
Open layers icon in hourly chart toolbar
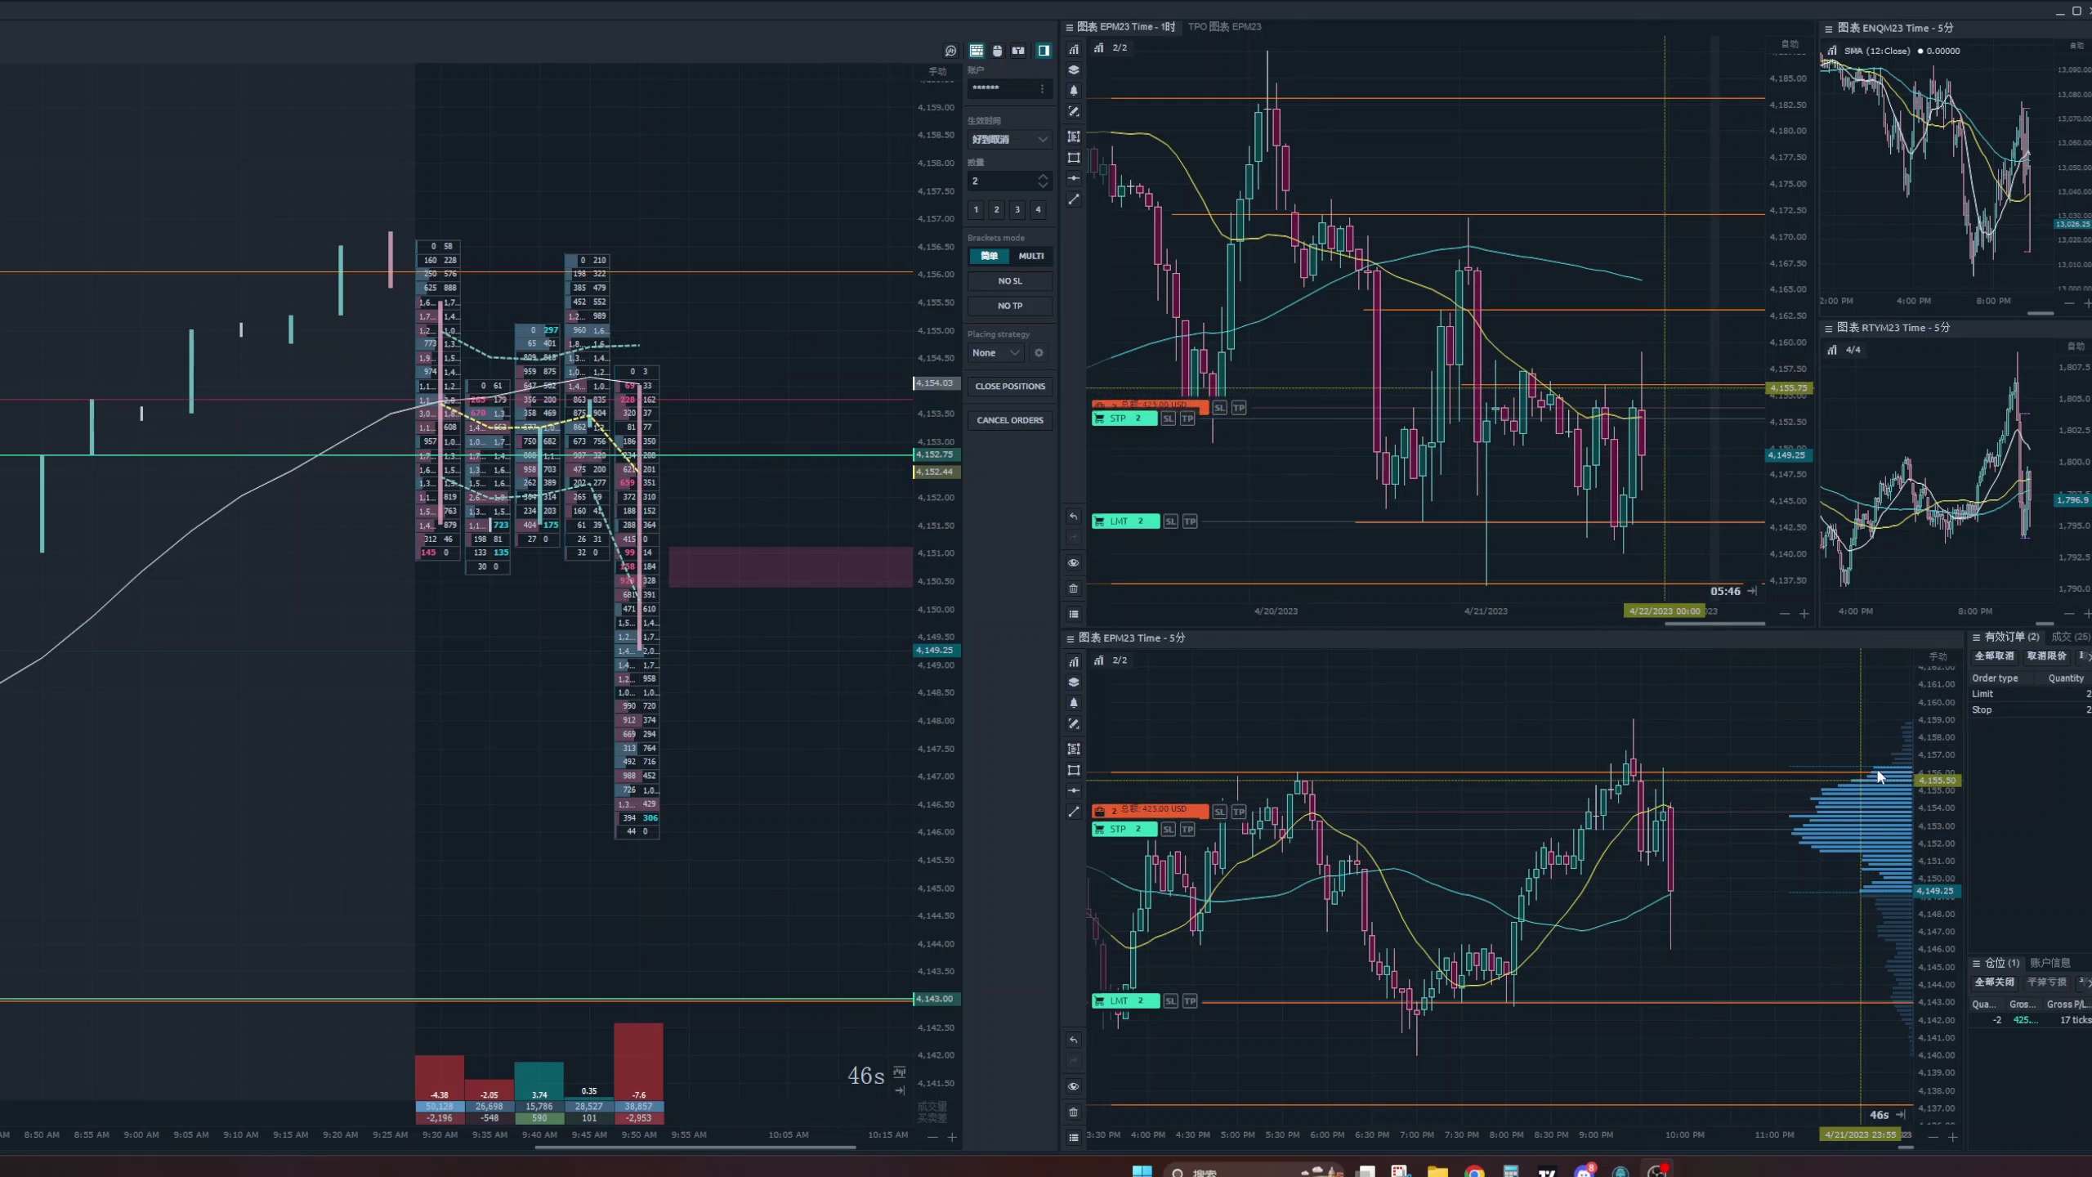[1074, 70]
